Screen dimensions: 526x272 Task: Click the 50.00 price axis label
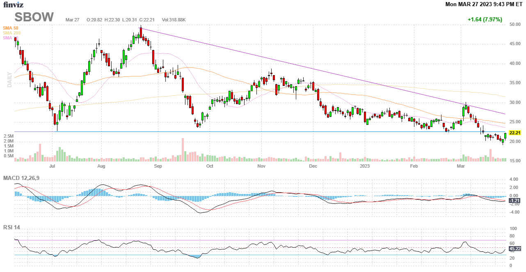click(515, 25)
